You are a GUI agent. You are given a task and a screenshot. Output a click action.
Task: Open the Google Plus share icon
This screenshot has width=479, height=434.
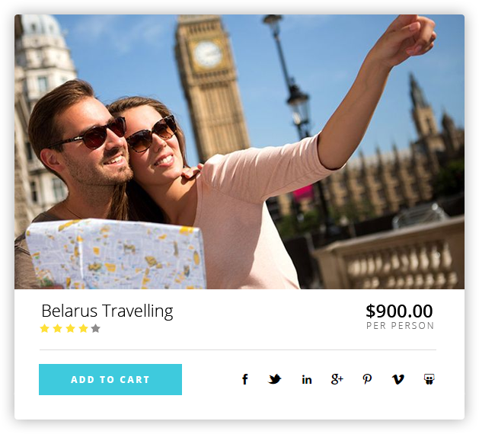337,379
